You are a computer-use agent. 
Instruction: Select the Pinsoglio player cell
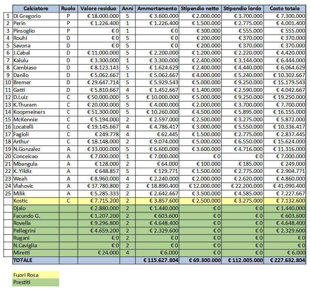click(36, 31)
